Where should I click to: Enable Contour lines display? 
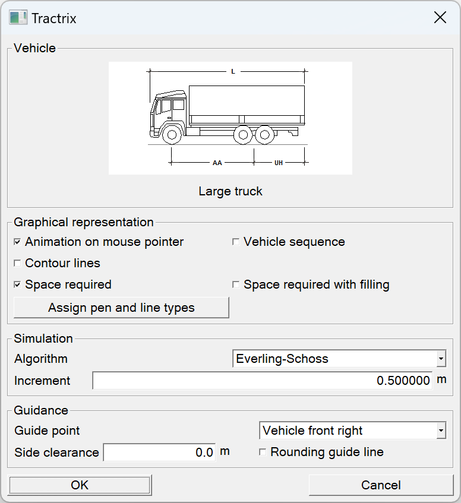pos(17,263)
